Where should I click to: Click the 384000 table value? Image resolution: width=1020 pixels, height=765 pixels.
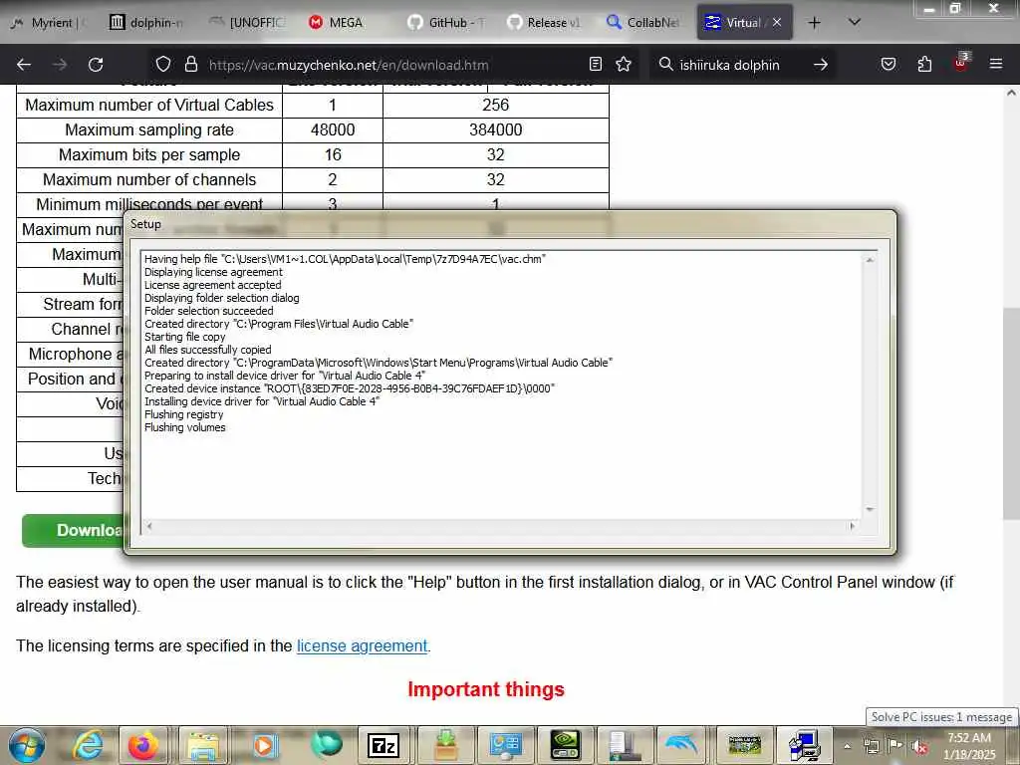coord(496,130)
